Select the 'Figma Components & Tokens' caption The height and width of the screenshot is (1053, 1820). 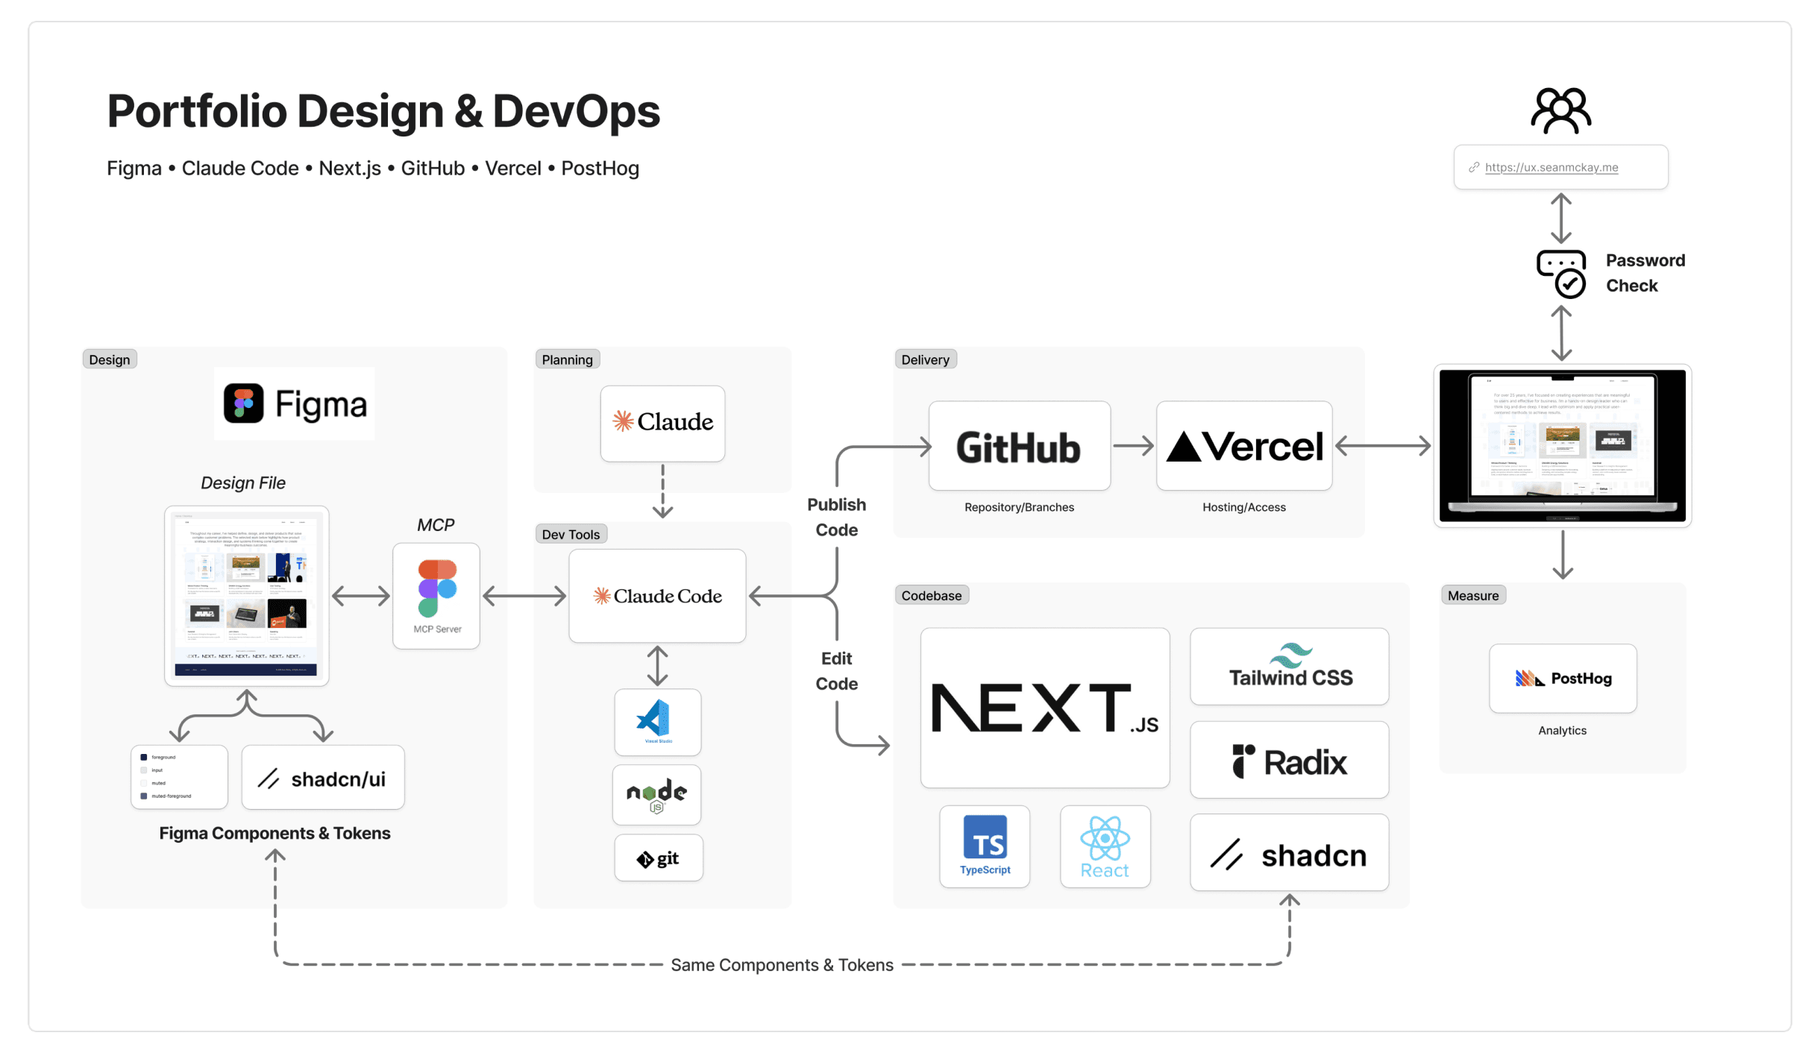click(274, 833)
